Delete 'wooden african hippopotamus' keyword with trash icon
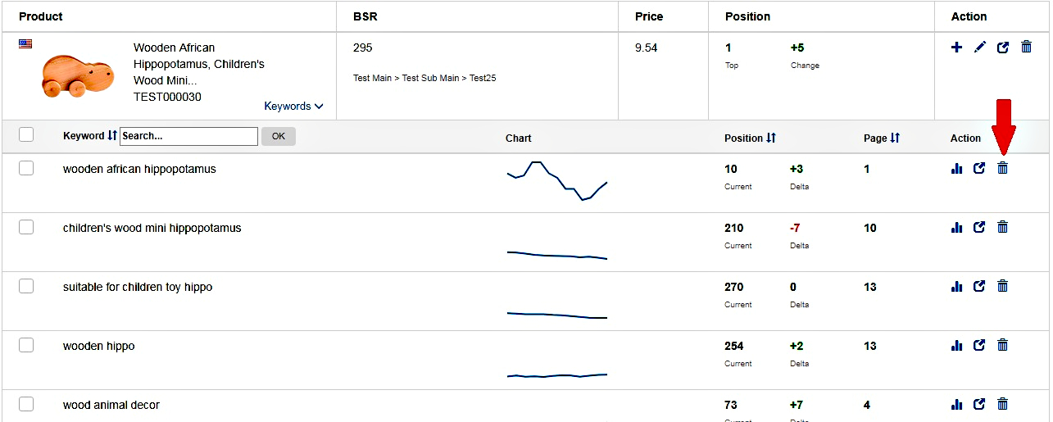This screenshot has height=422, width=1053. coord(1002,168)
